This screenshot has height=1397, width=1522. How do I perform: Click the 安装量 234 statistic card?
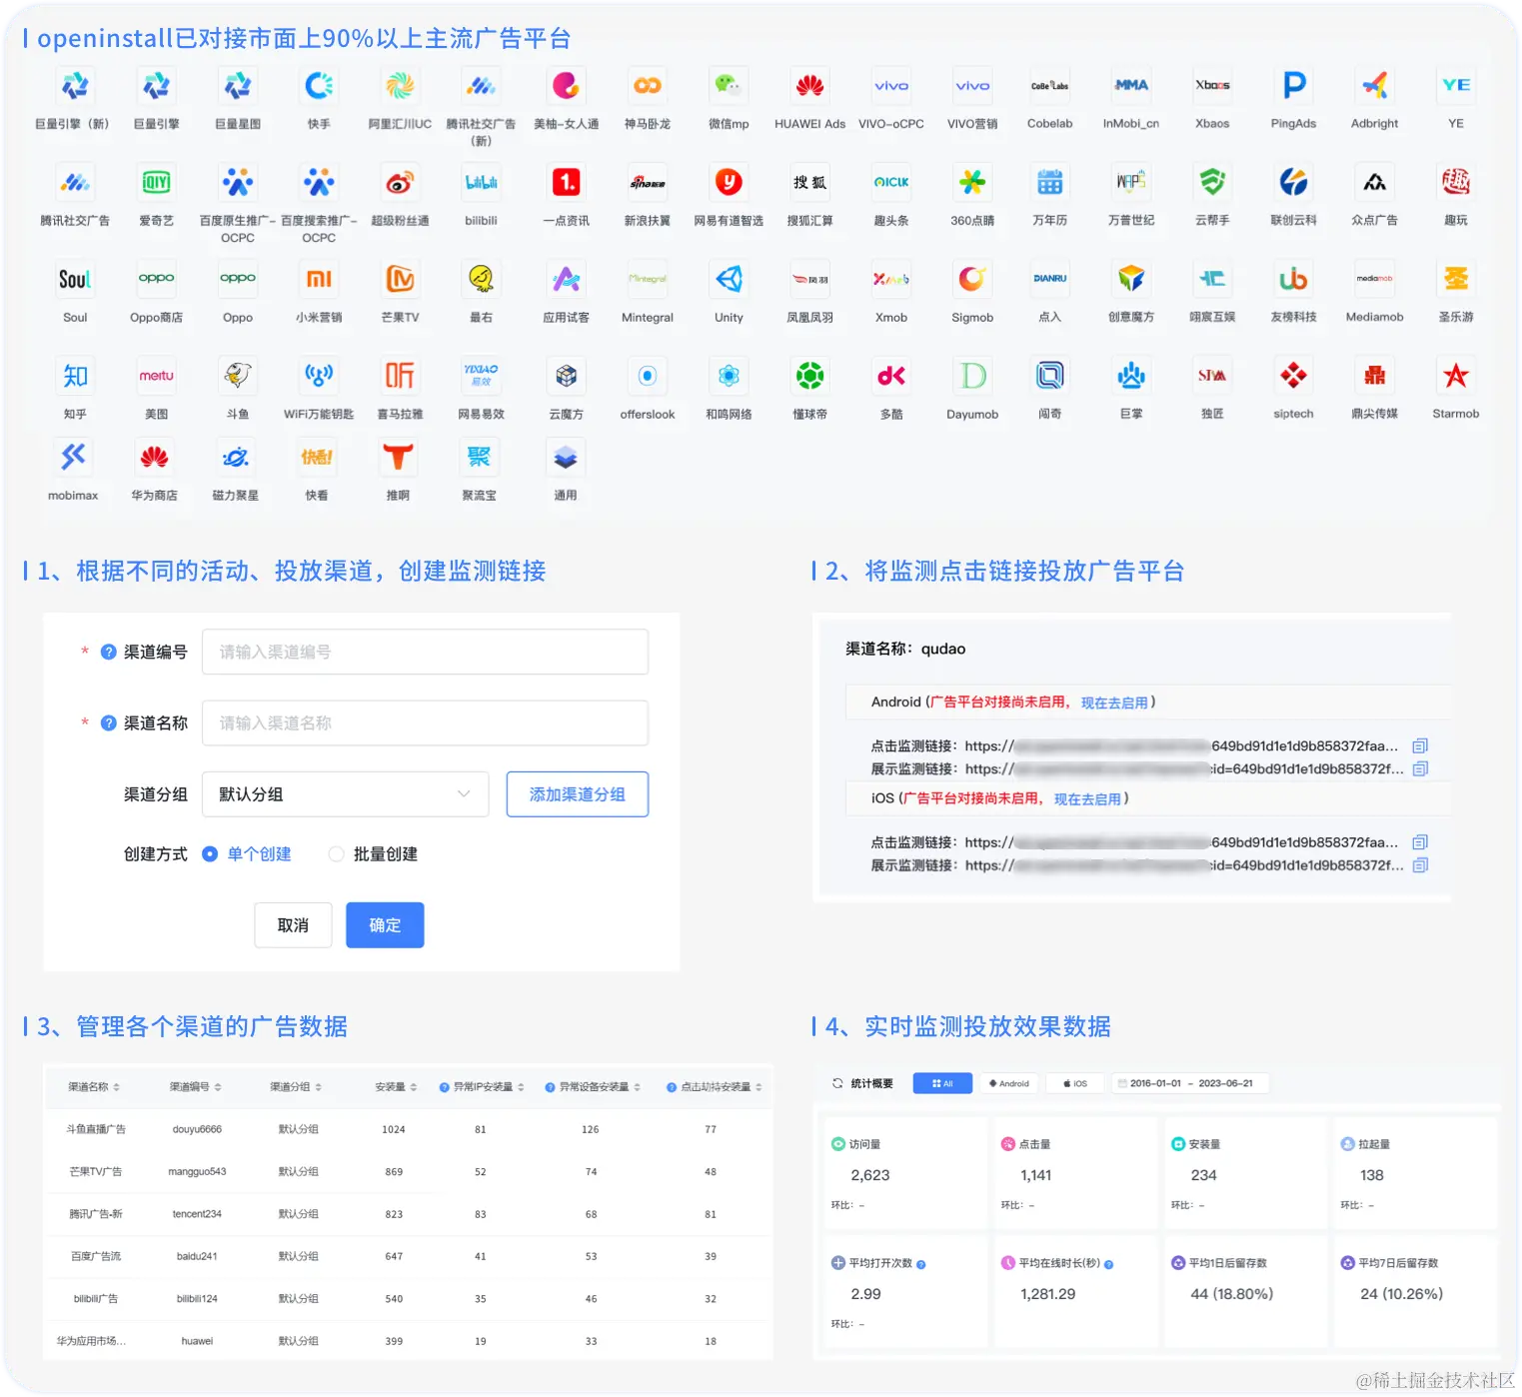point(1244,1174)
